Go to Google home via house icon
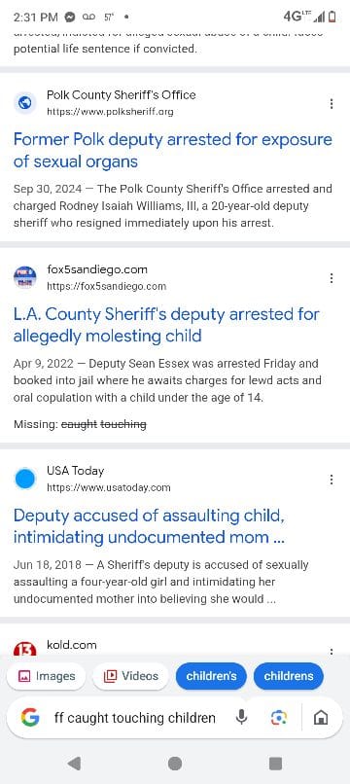 321,718
